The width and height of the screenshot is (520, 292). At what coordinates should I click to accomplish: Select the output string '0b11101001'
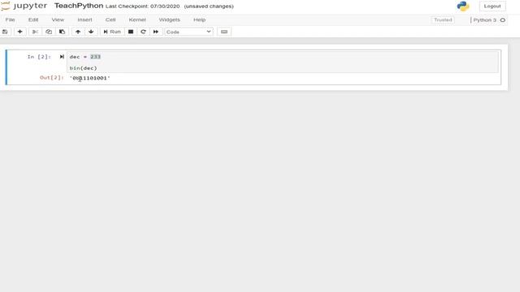click(90, 78)
